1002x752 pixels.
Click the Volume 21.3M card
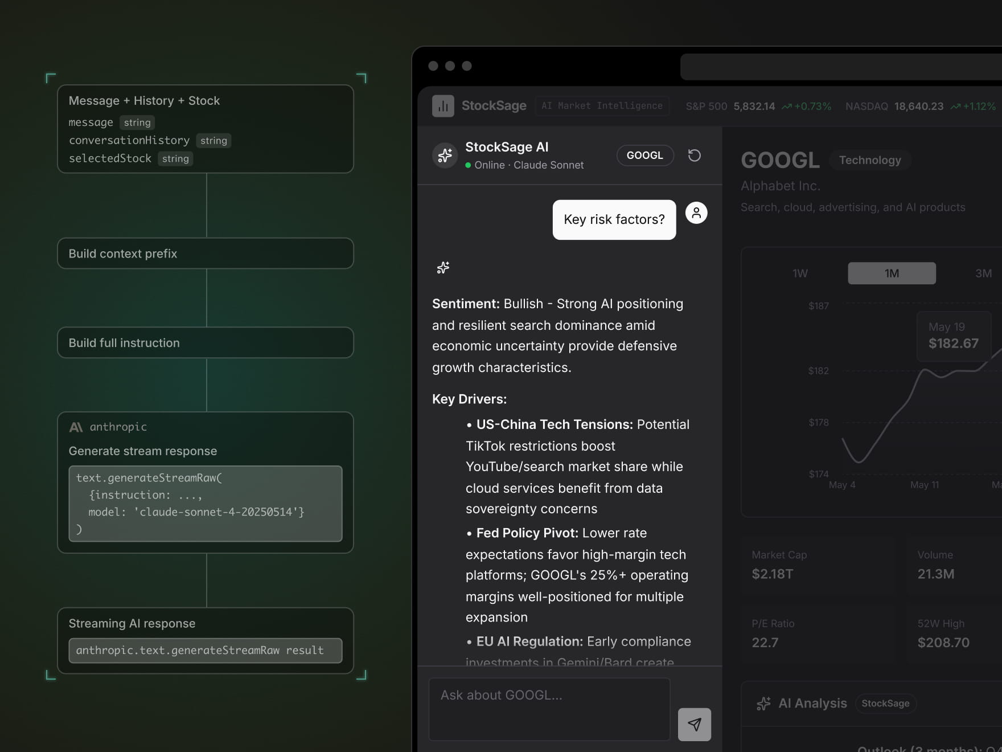[x=955, y=565]
